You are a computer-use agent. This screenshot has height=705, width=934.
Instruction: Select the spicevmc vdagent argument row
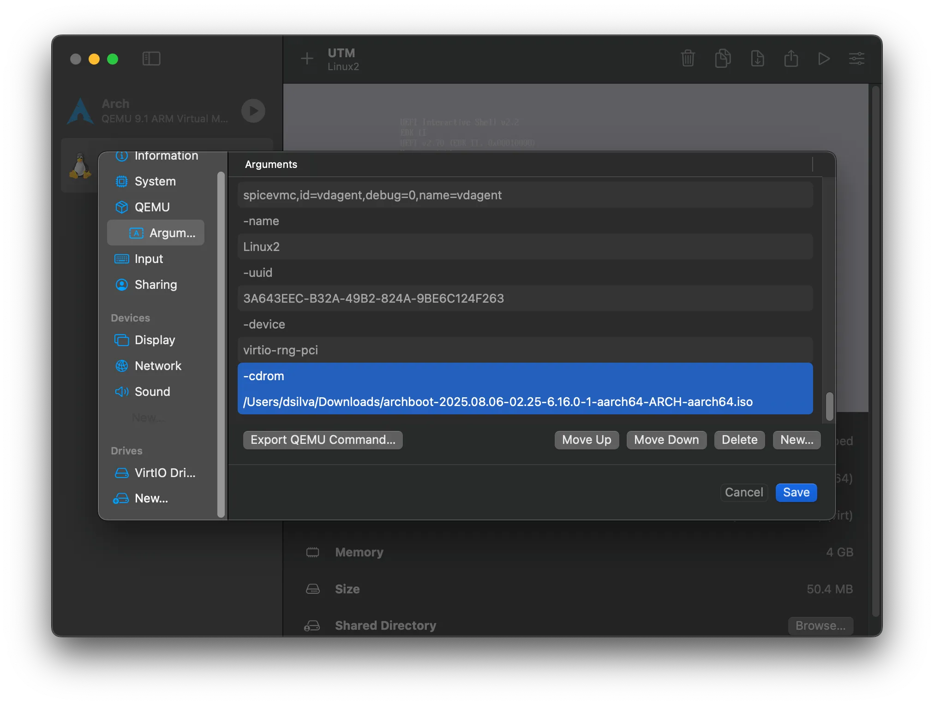click(x=525, y=195)
